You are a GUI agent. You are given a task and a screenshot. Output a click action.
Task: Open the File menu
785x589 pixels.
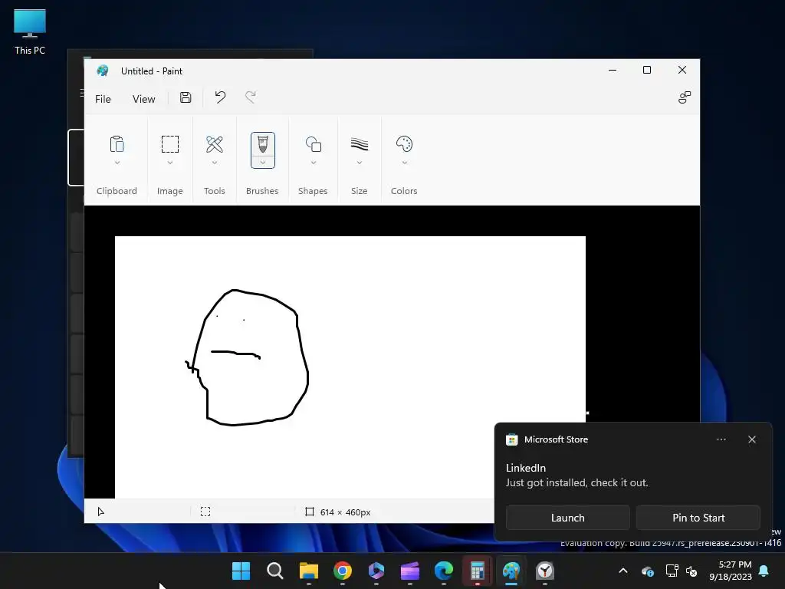coord(103,99)
